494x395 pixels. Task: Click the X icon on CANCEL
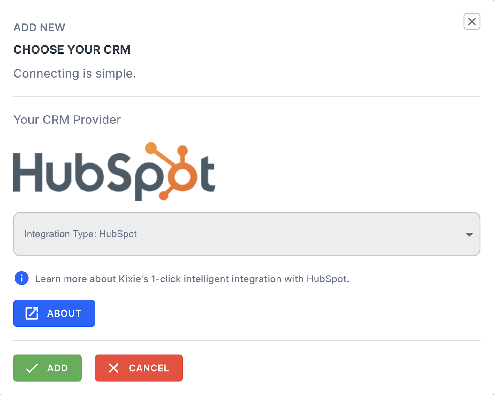pyautogui.click(x=114, y=368)
